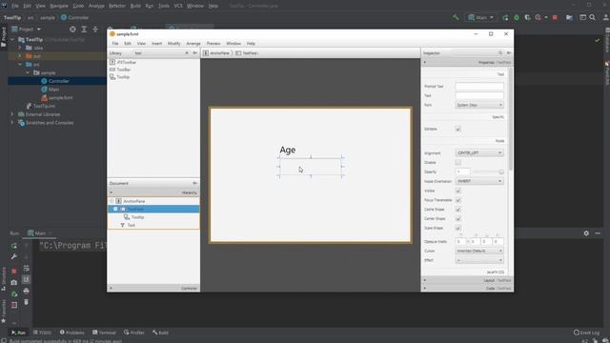The height and width of the screenshot is (343, 610).
Task: Open the Preview menu in Scene Builder
Action: pos(213,44)
